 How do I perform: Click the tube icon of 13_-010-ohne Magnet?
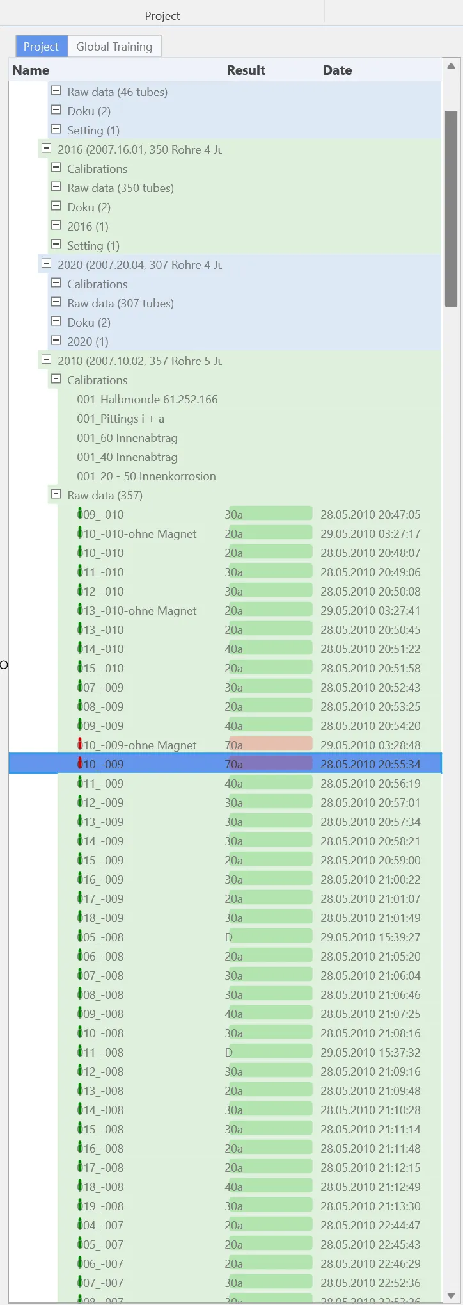(80, 610)
